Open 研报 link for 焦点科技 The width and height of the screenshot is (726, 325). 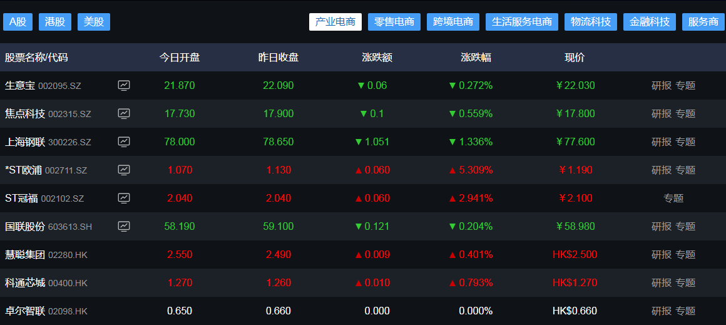click(x=661, y=114)
